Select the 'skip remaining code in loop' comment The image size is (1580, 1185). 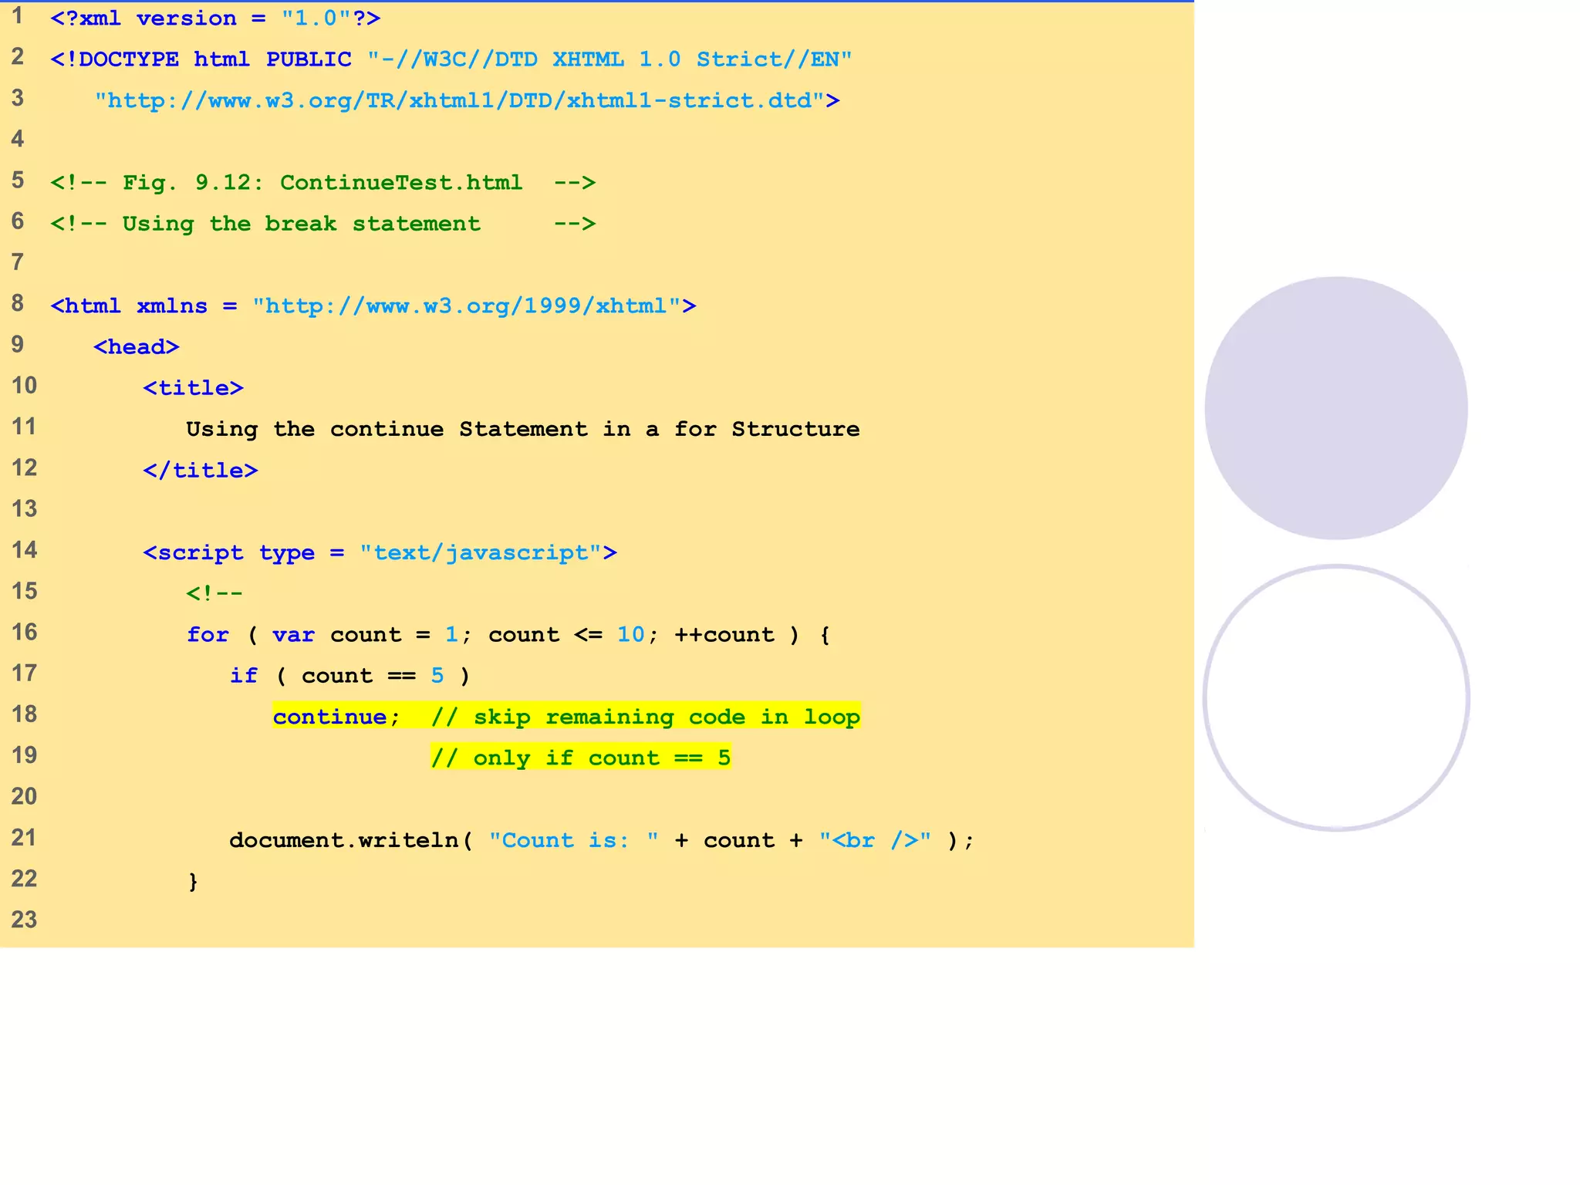(x=646, y=717)
